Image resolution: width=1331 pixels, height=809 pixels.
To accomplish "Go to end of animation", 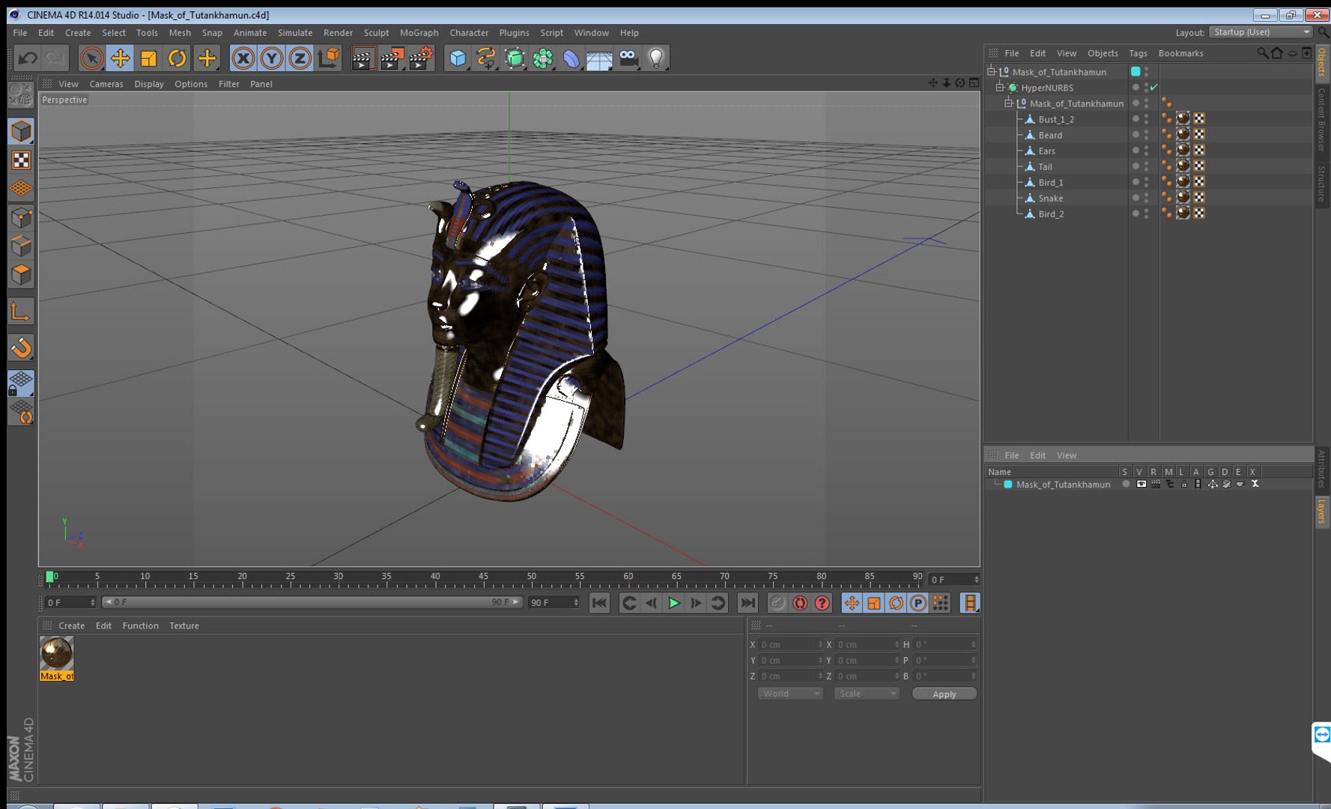I will pos(748,602).
